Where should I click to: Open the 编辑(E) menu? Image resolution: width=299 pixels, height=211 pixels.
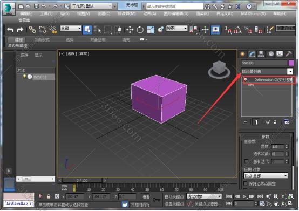[26, 13]
